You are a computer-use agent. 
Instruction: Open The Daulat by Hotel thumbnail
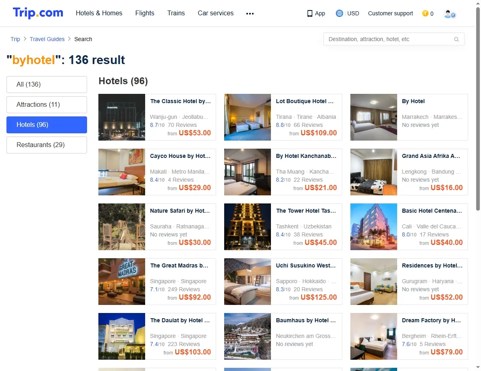point(122,336)
